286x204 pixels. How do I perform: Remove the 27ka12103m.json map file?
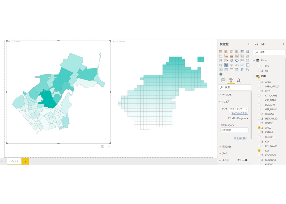(248, 118)
